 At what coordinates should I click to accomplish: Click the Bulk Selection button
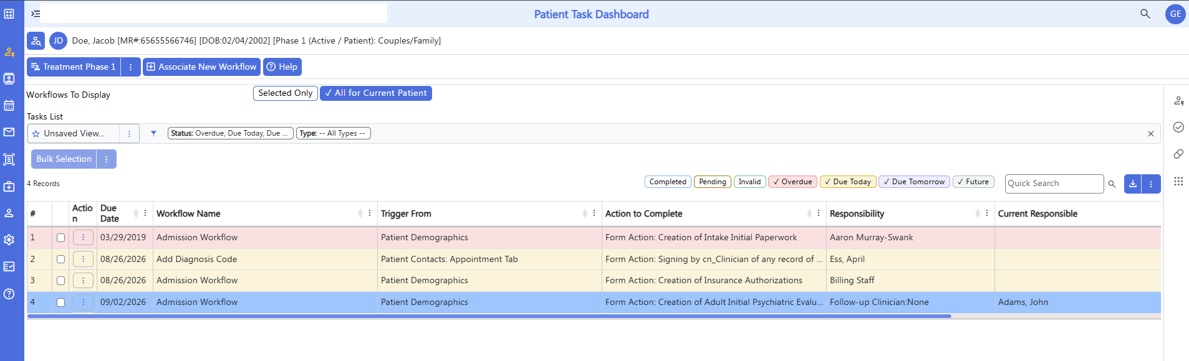(x=64, y=159)
